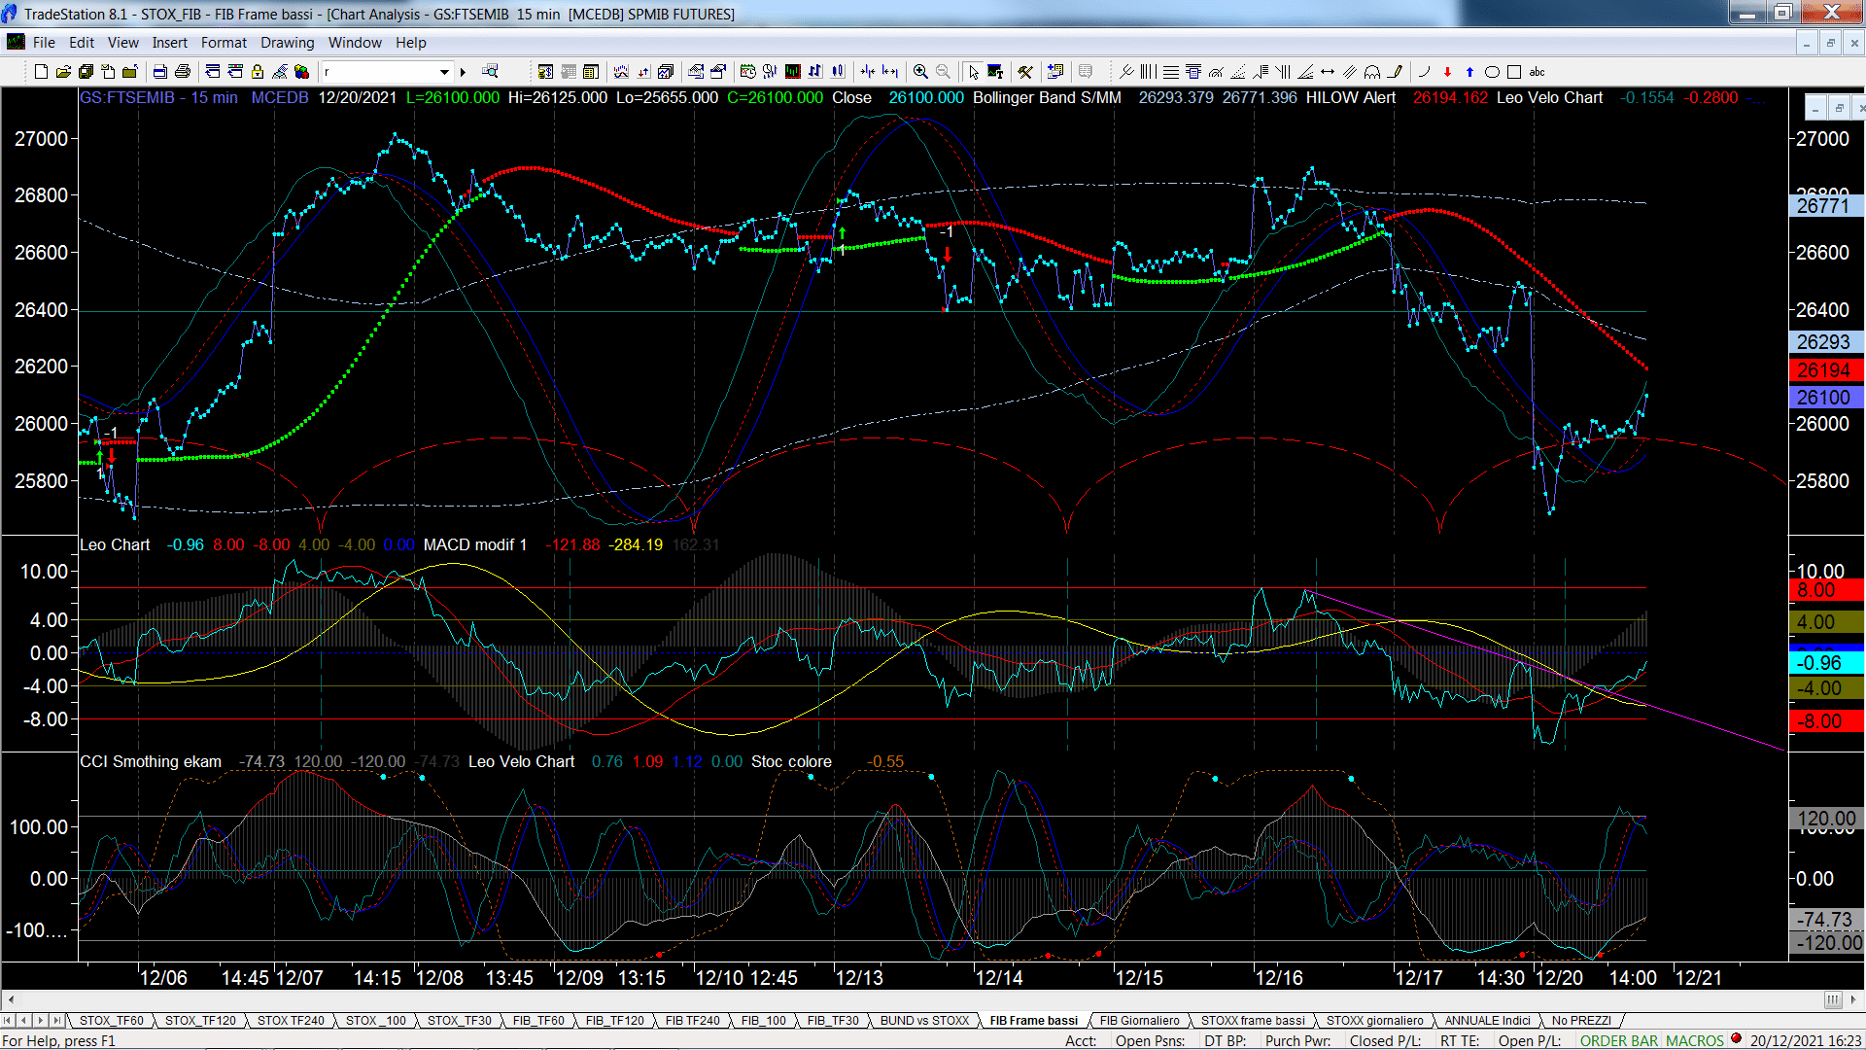Select the blue up arrow drawing tool
This screenshot has width=1866, height=1050.
[x=1469, y=72]
